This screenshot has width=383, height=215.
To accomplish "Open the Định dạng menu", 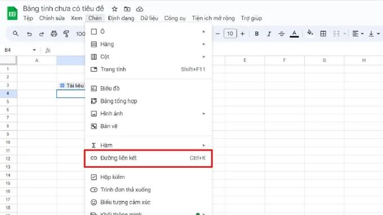I will (x=121, y=19).
